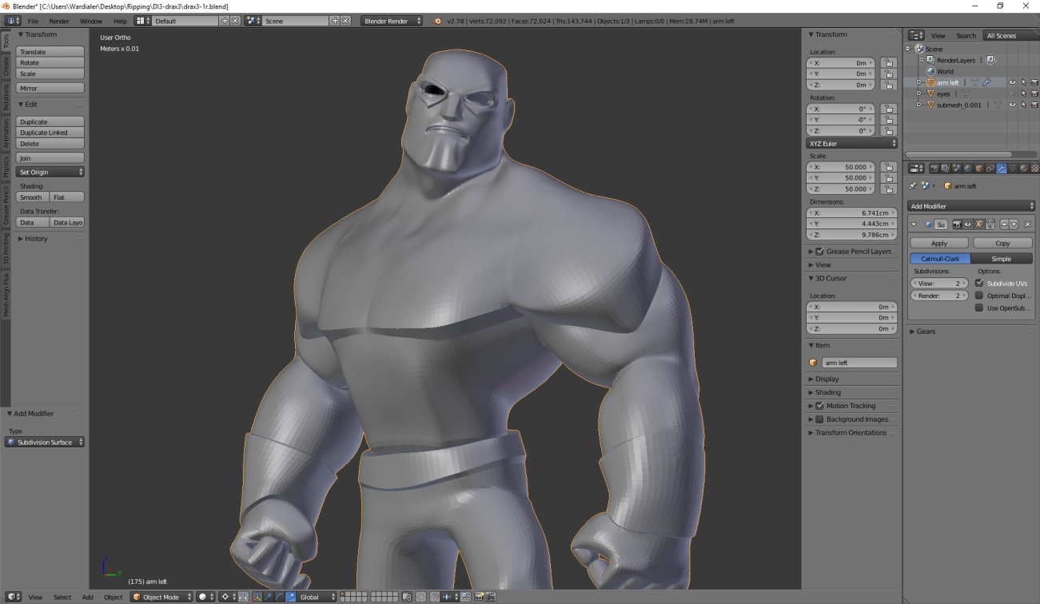
Task: Enable Background Images checkbox
Action: coord(819,419)
